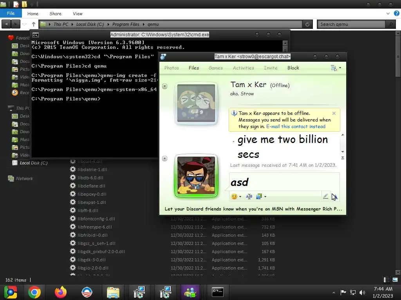Open emoticon picker smiley icon in Messenger

pos(234,196)
